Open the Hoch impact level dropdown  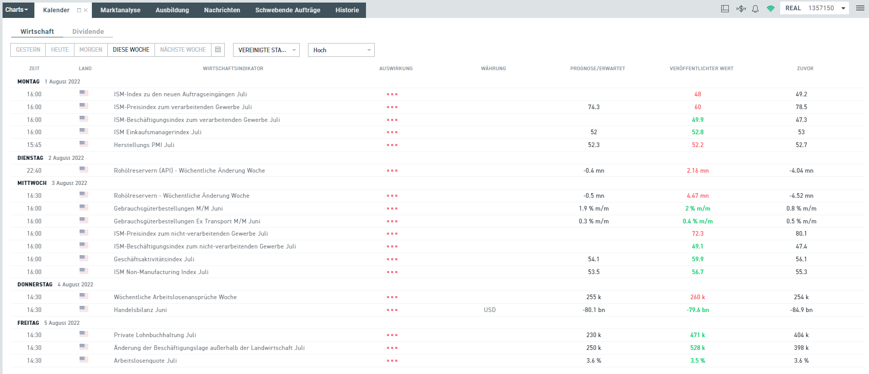coord(341,50)
